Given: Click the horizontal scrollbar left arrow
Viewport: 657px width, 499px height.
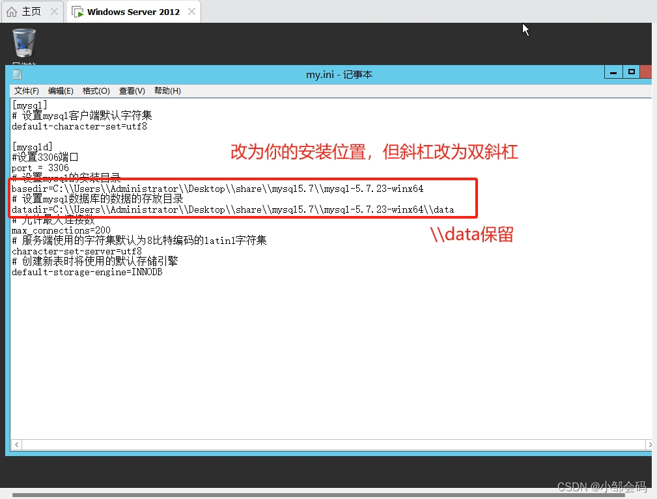Looking at the screenshot, I should coord(16,444).
